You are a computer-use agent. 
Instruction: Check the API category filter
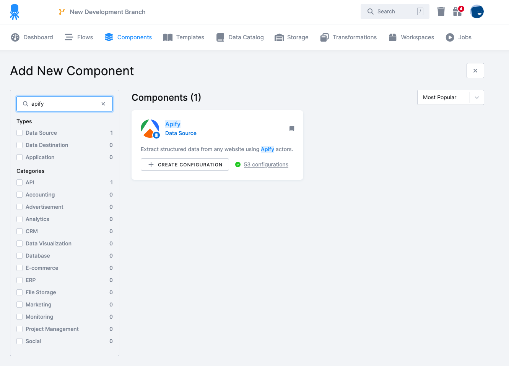[20, 182]
